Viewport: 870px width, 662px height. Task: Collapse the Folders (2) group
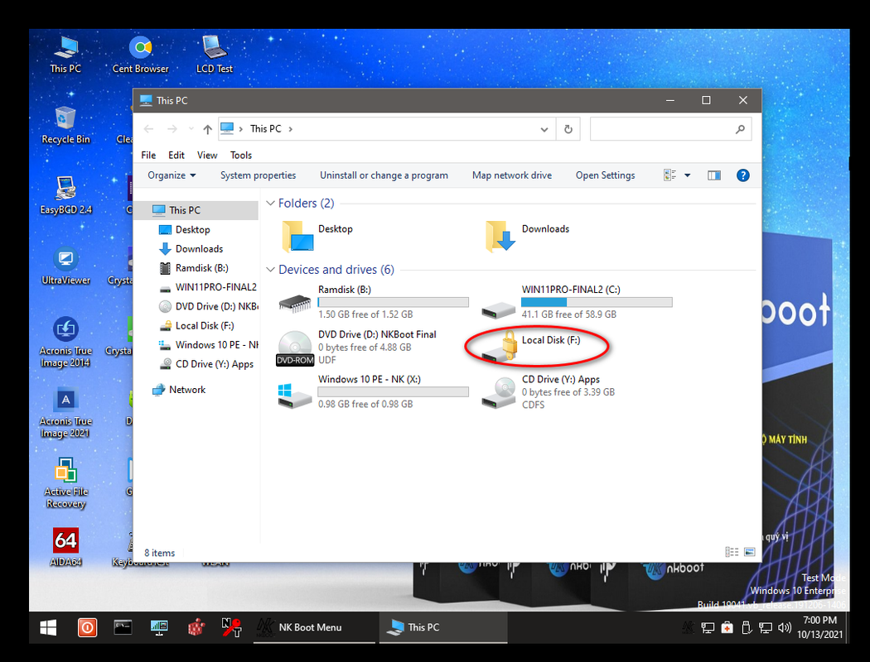(x=271, y=204)
